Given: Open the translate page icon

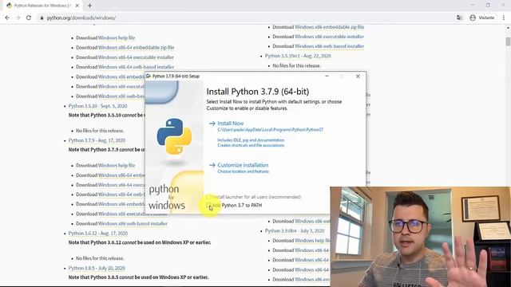Looking at the screenshot, I should (x=459, y=18).
